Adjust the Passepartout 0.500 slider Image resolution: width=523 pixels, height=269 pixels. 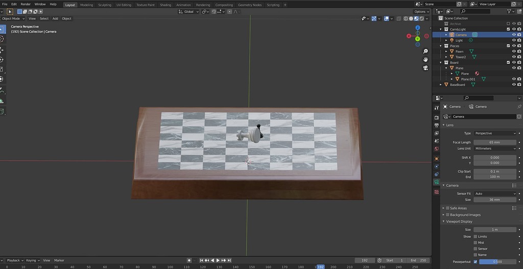(x=497, y=262)
